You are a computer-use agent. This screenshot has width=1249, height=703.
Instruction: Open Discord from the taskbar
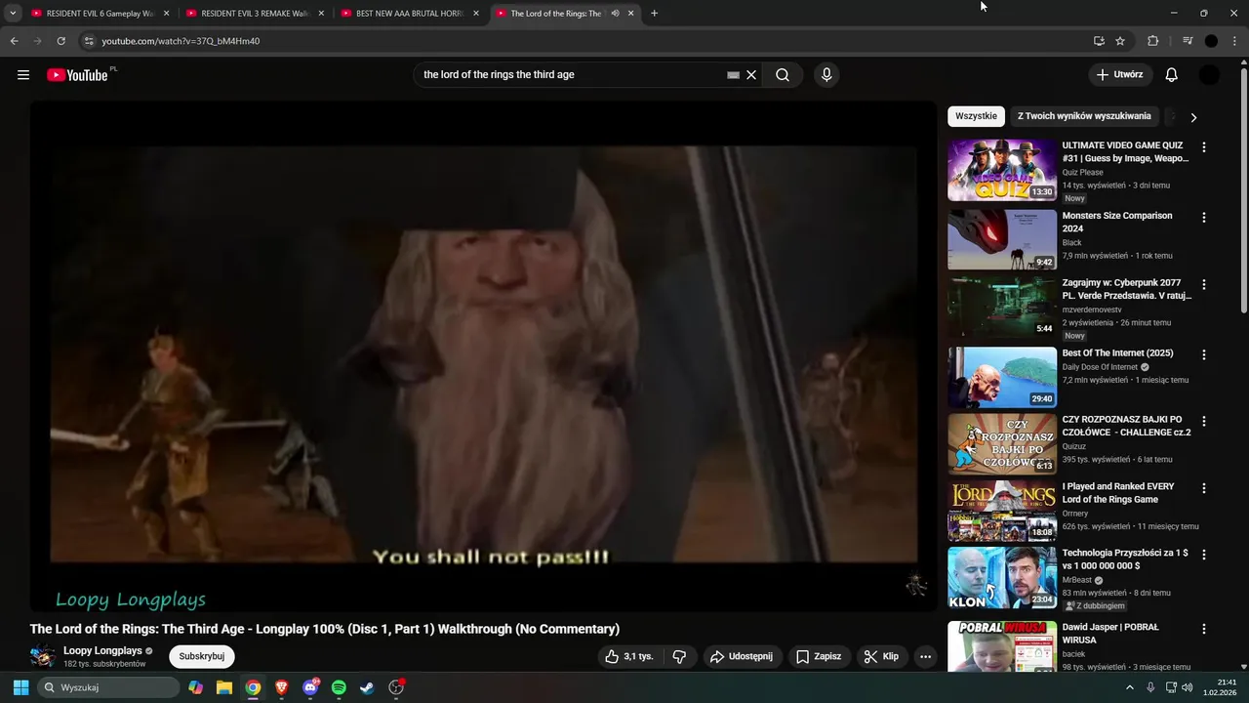pos(310,687)
